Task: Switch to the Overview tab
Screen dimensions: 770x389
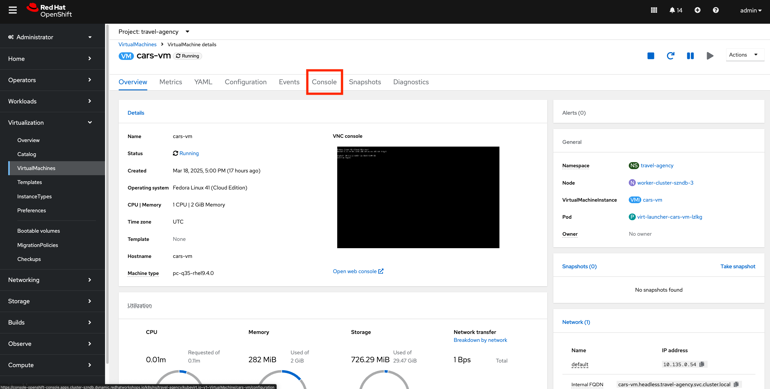Action: [x=133, y=82]
